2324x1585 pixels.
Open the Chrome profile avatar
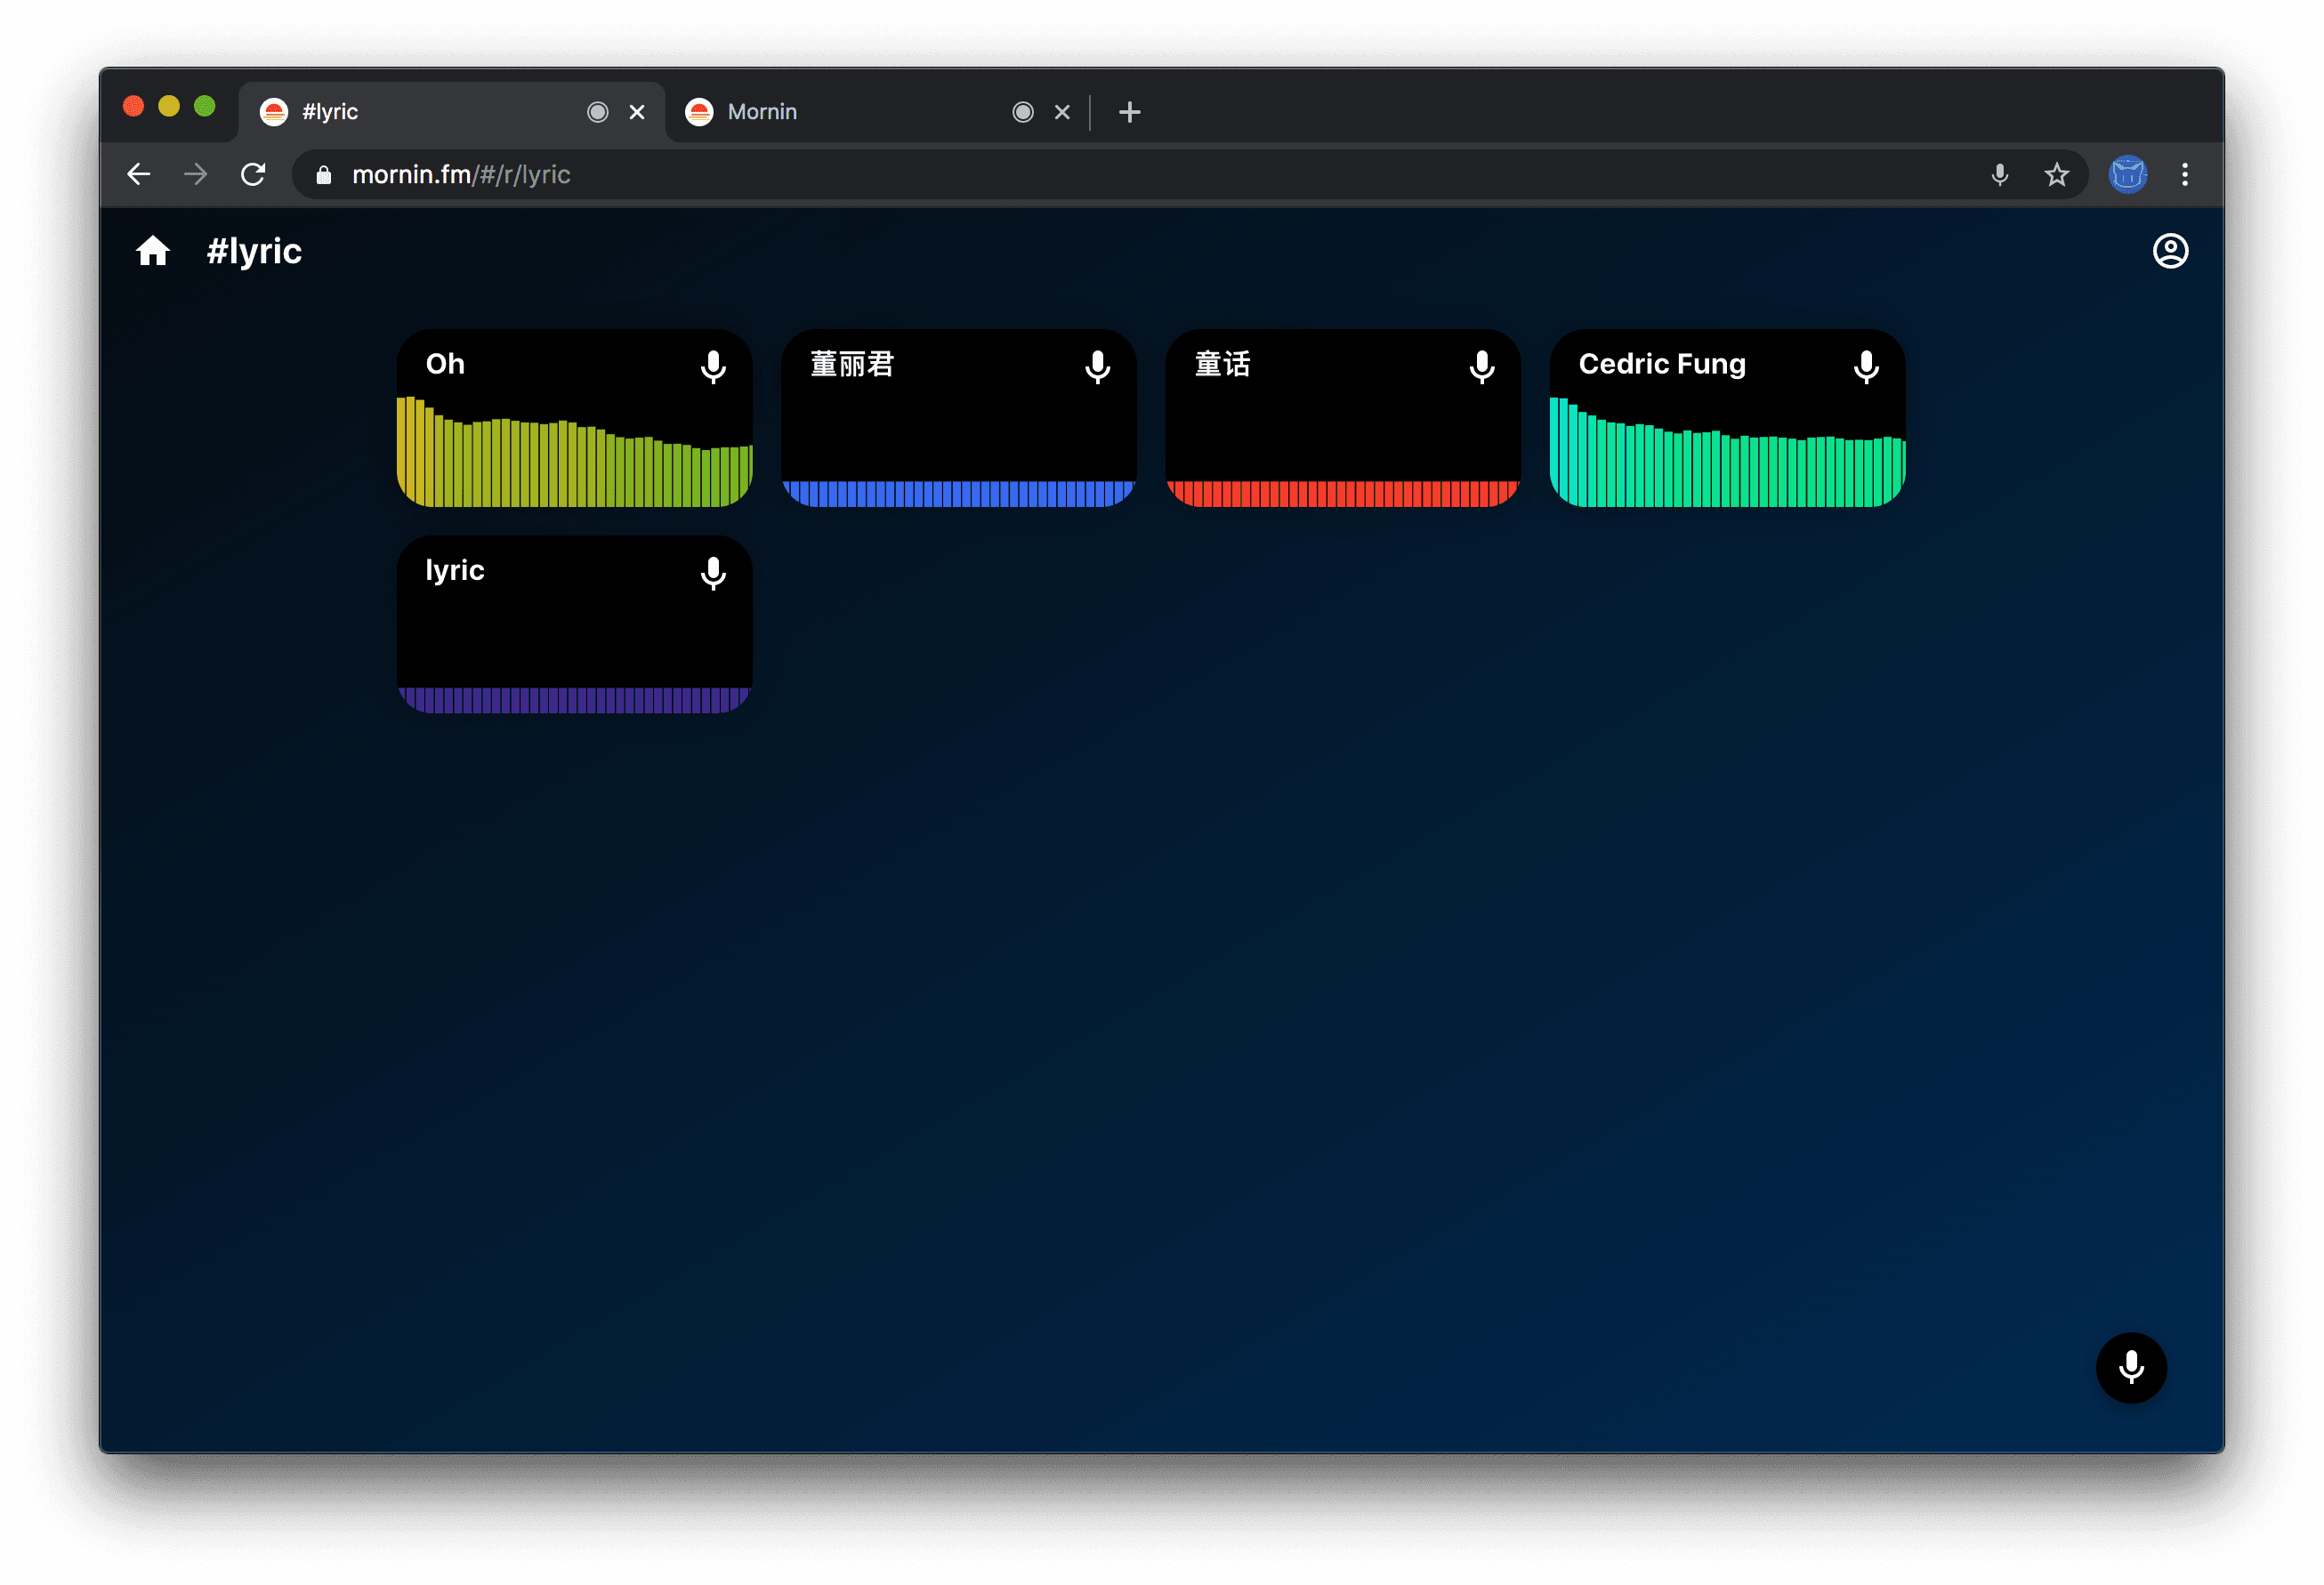click(x=2127, y=175)
